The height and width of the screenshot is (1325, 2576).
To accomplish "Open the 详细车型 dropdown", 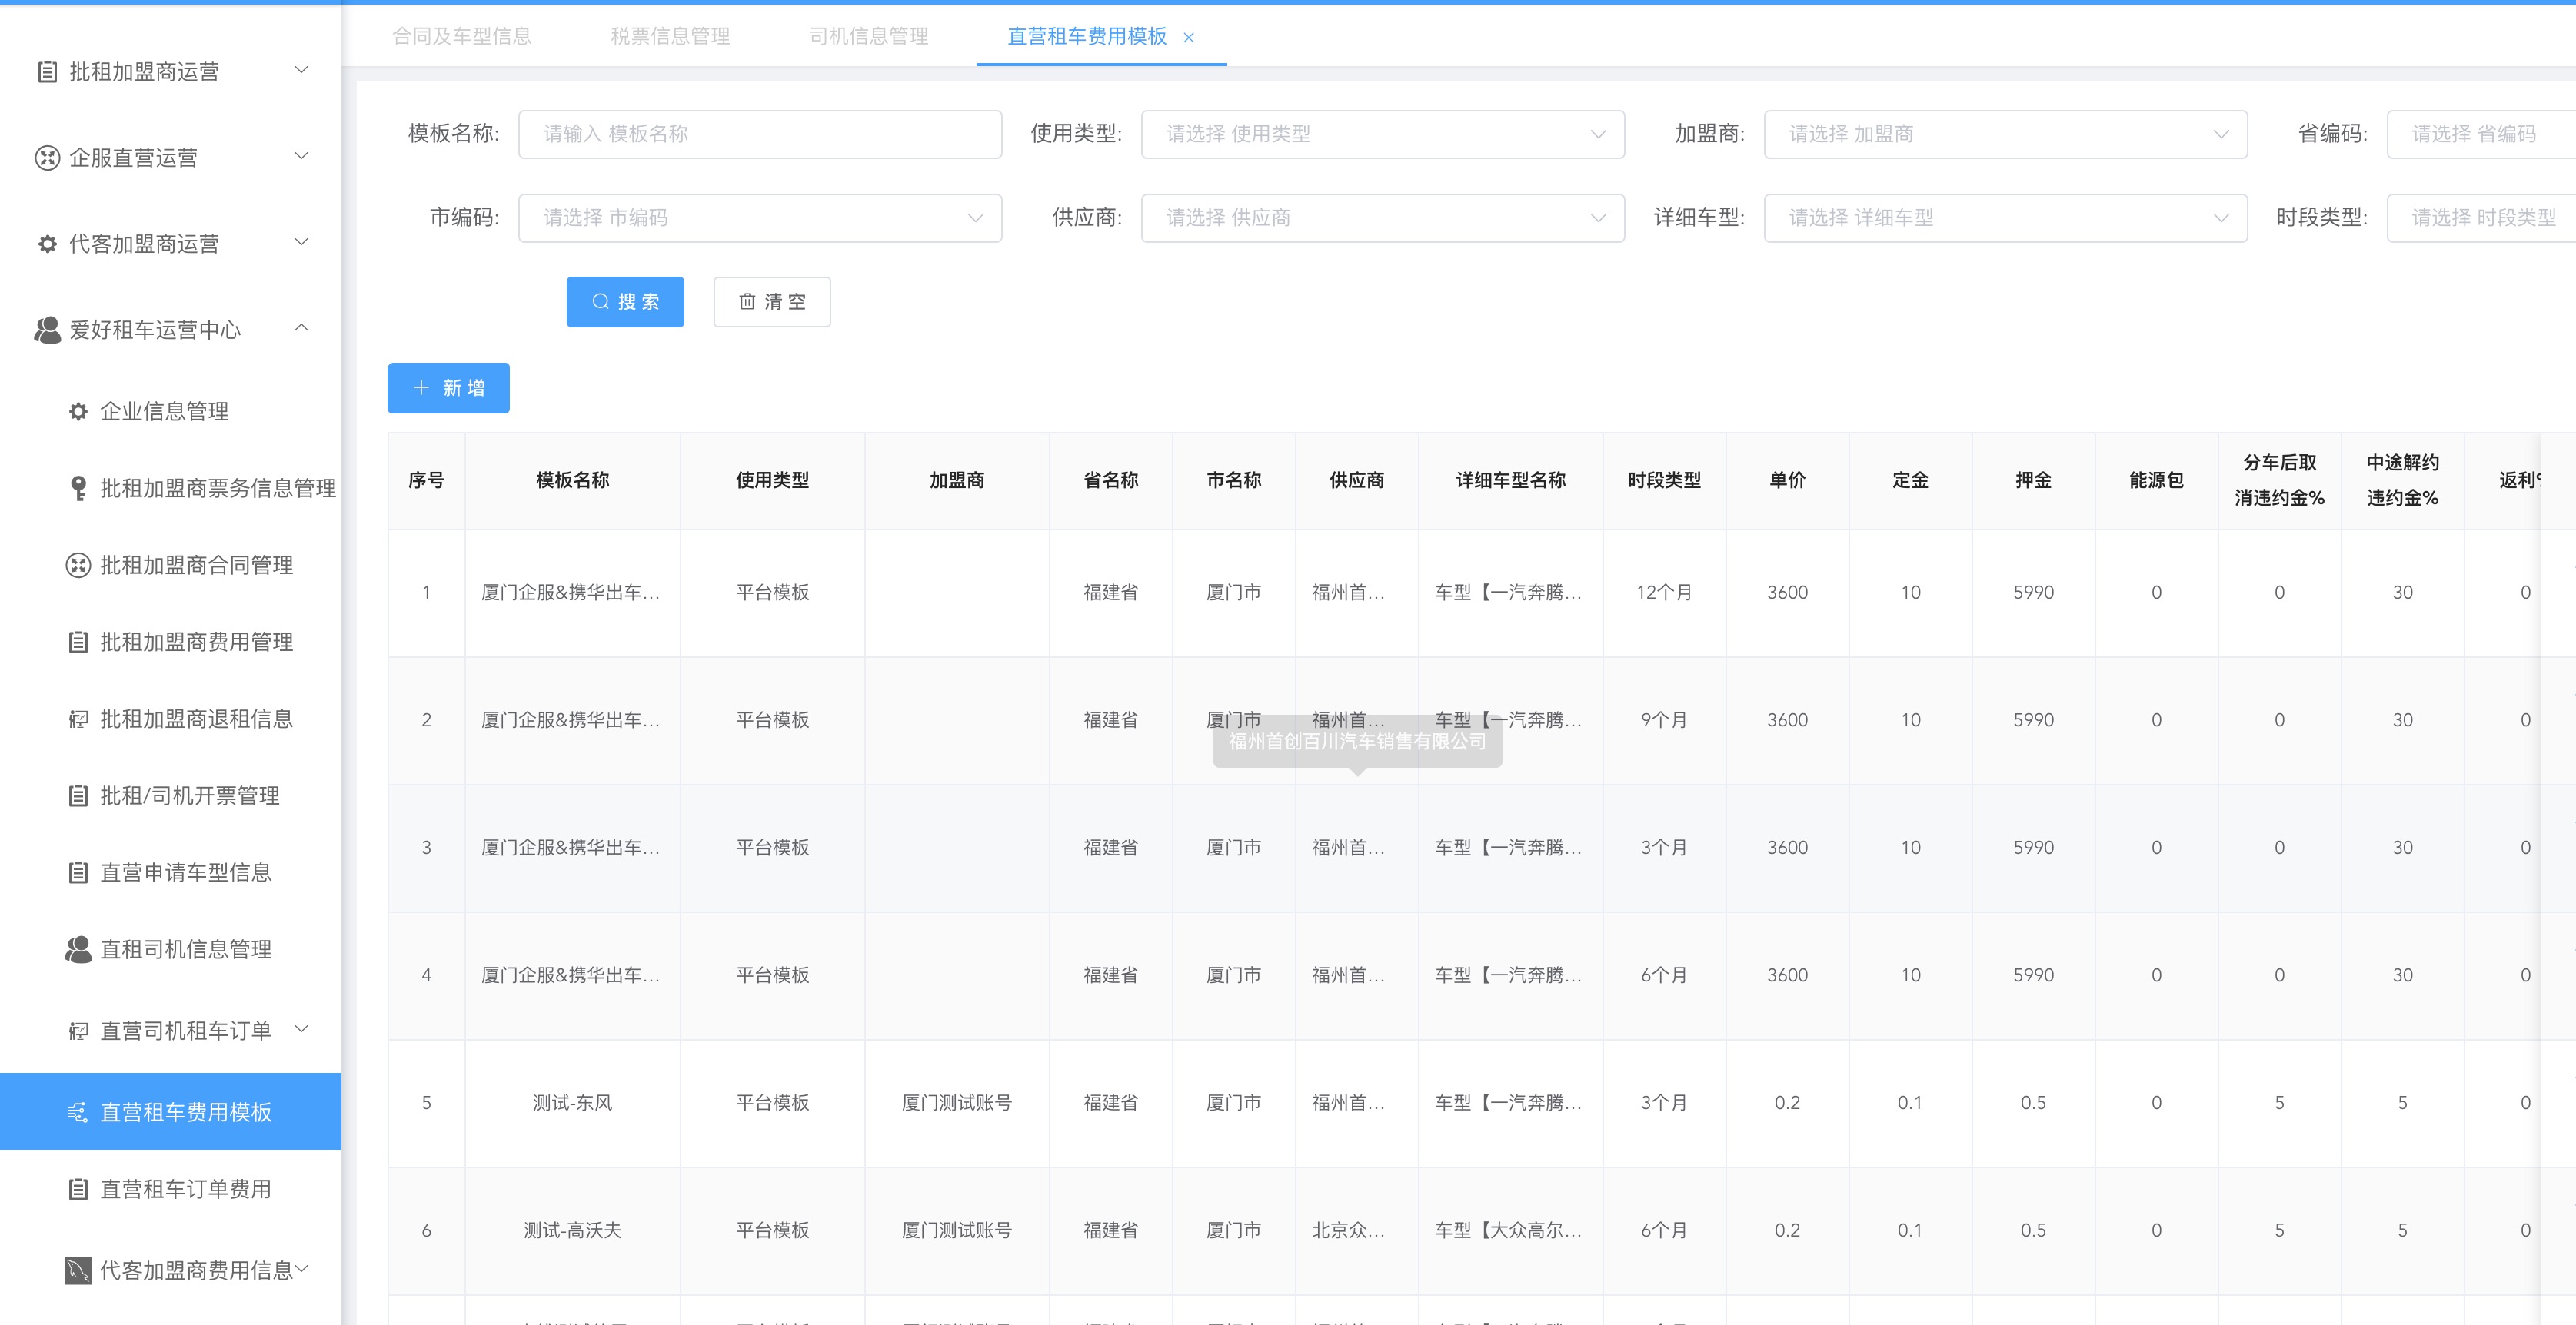I will pos(2005,218).
